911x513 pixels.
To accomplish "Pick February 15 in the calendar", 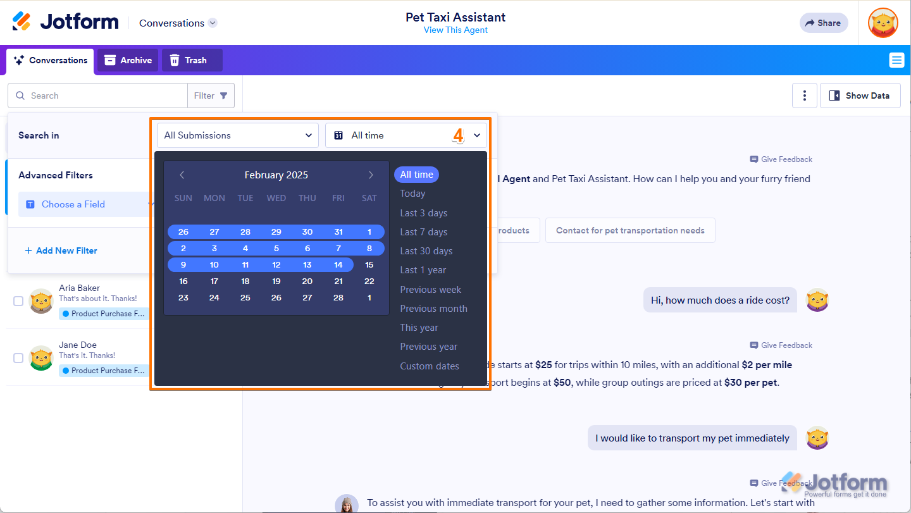I will pyautogui.click(x=369, y=265).
